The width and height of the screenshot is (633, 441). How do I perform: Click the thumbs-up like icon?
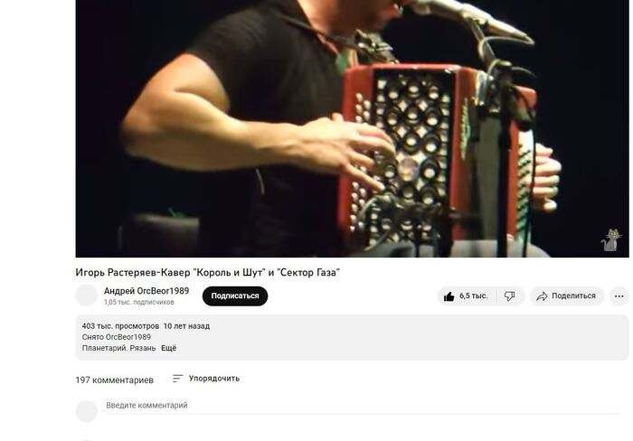[x=449, y=296]
